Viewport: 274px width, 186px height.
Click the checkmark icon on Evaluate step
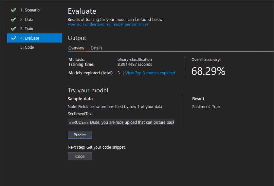(13, 38)
